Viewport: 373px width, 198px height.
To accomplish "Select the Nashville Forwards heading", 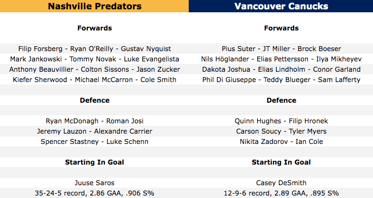I will click(x=95, y=28).
